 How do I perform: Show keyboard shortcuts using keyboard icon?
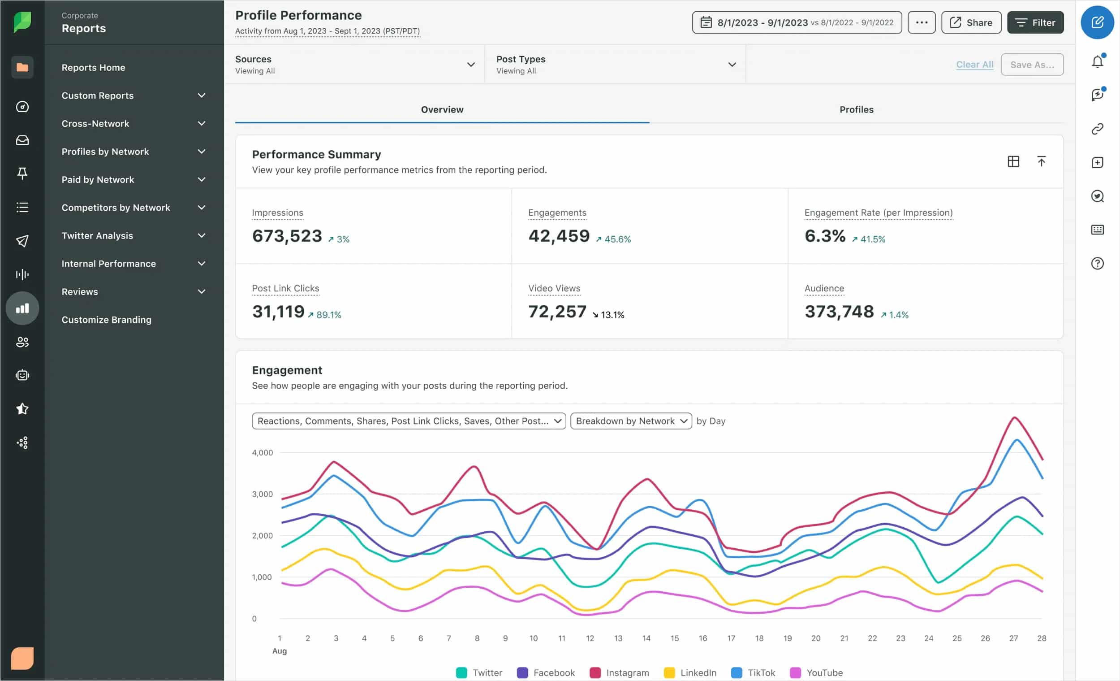click(x=1098, y=230)
